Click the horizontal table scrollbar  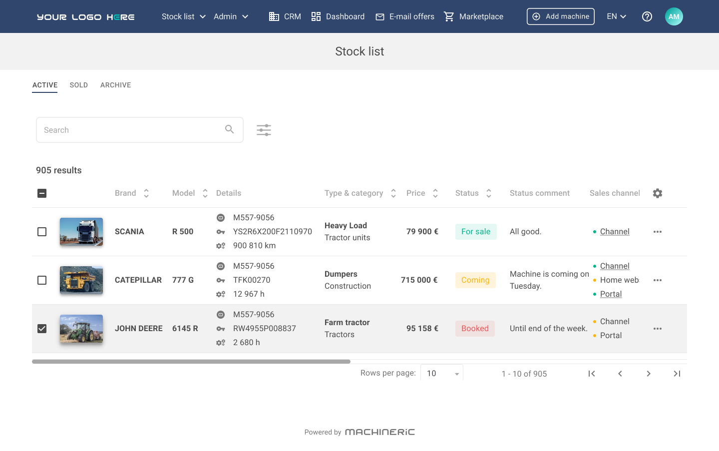coord(191,362)
